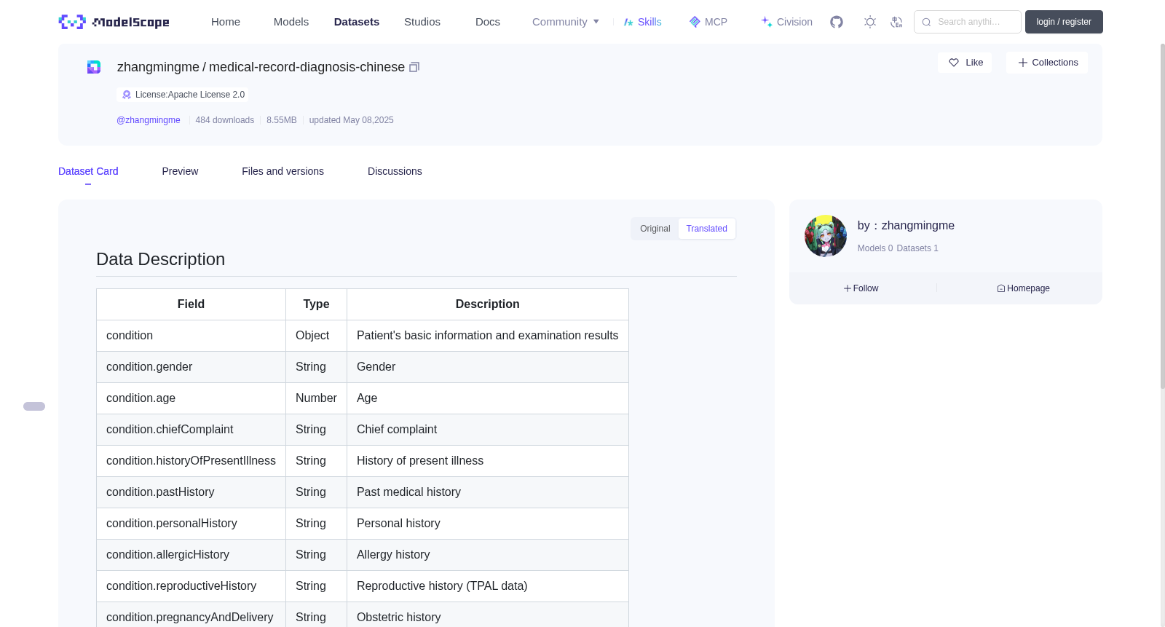
Task: Click the condition.reproductiveHistory field cell
Action: (191, 586)
